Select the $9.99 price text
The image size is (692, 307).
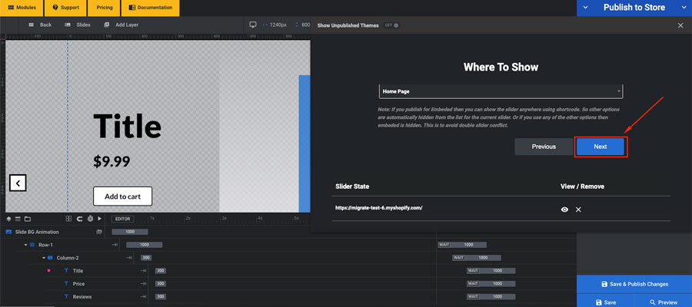tap(111, 162)
